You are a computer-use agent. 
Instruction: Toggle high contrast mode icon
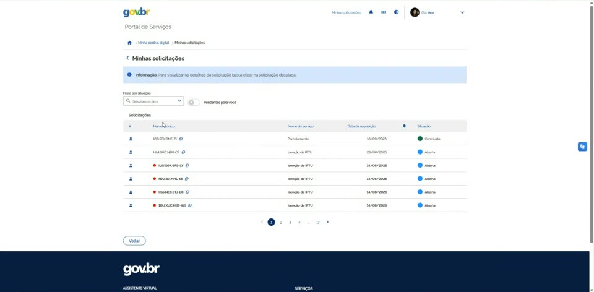396,12
